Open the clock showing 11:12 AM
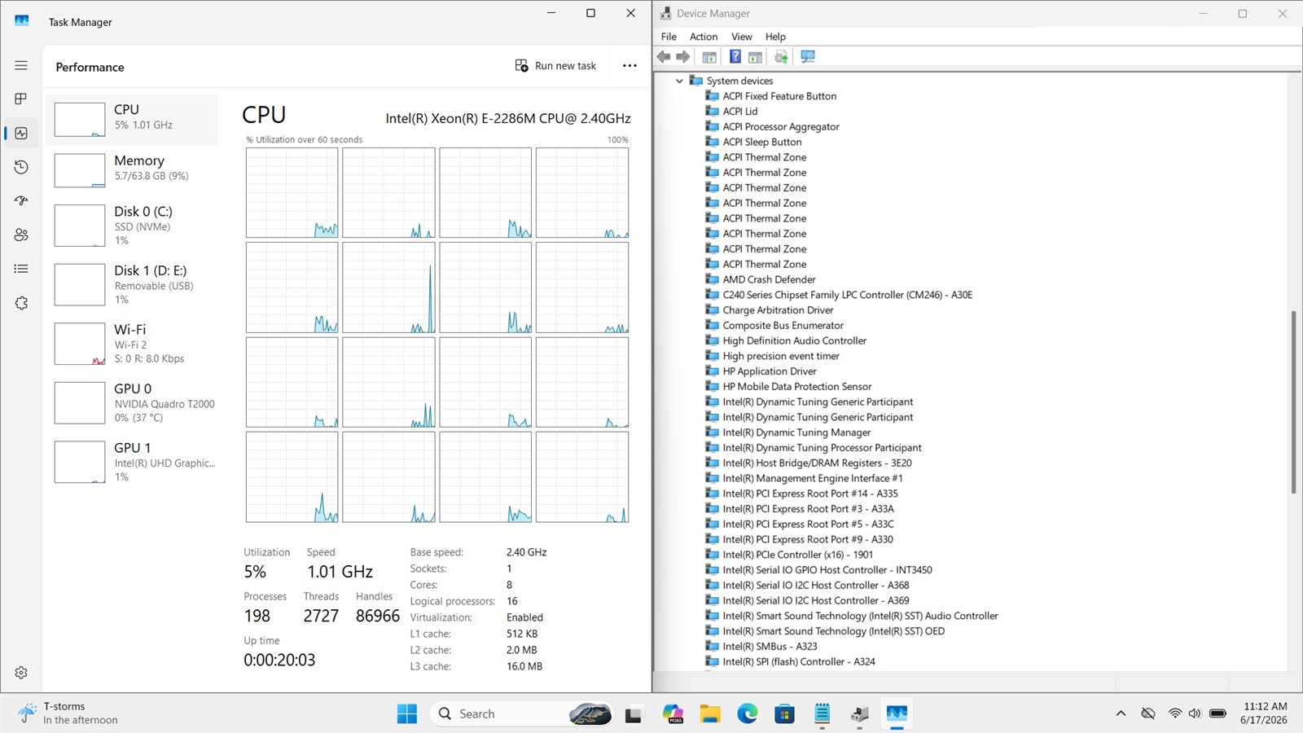 [1265, 713]
